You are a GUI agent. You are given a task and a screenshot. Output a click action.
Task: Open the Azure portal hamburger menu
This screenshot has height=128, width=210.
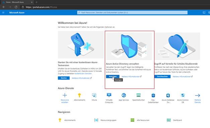coord(3,13)
